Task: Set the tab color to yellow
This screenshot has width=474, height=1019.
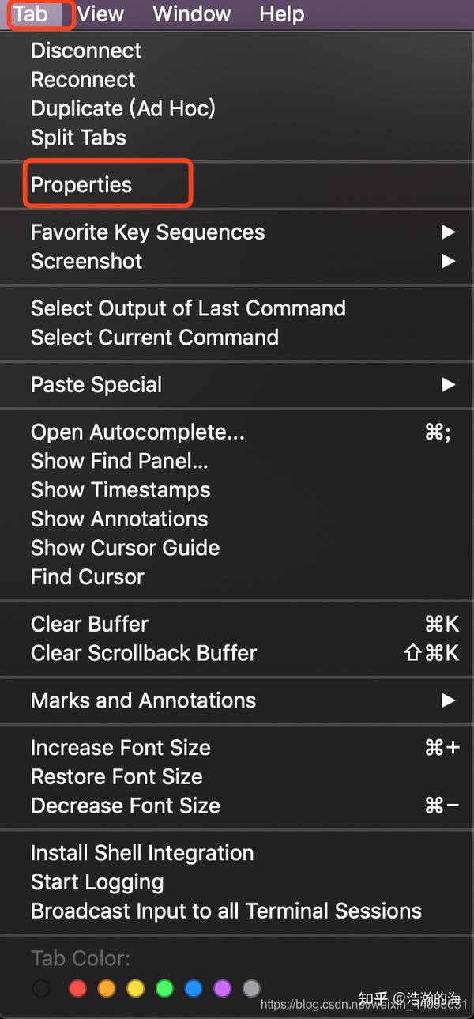Action: pyautogui.click(x=136, y=988)
